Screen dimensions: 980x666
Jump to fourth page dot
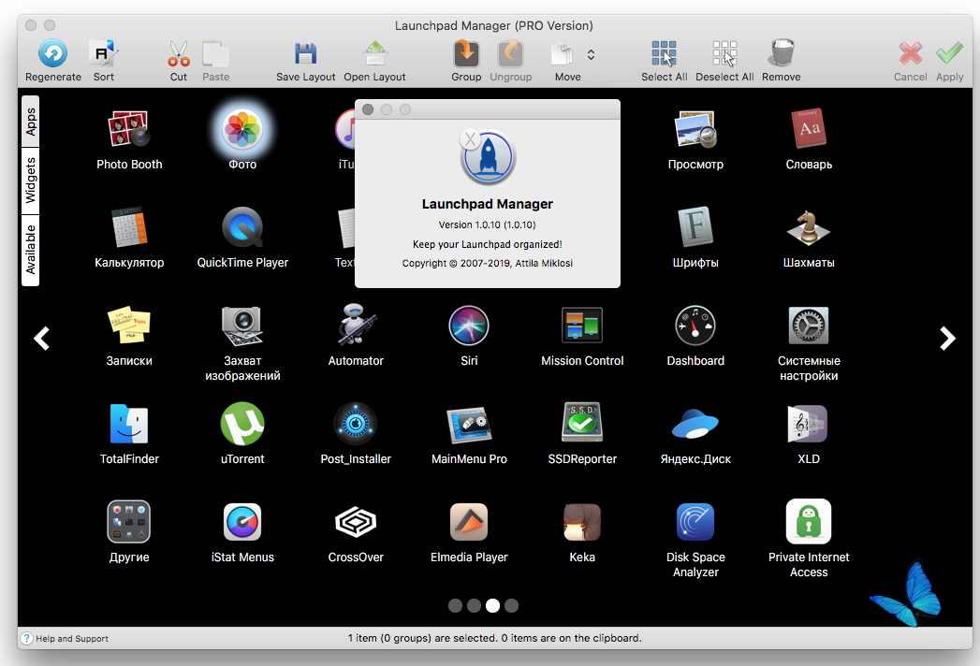point(511,605)
